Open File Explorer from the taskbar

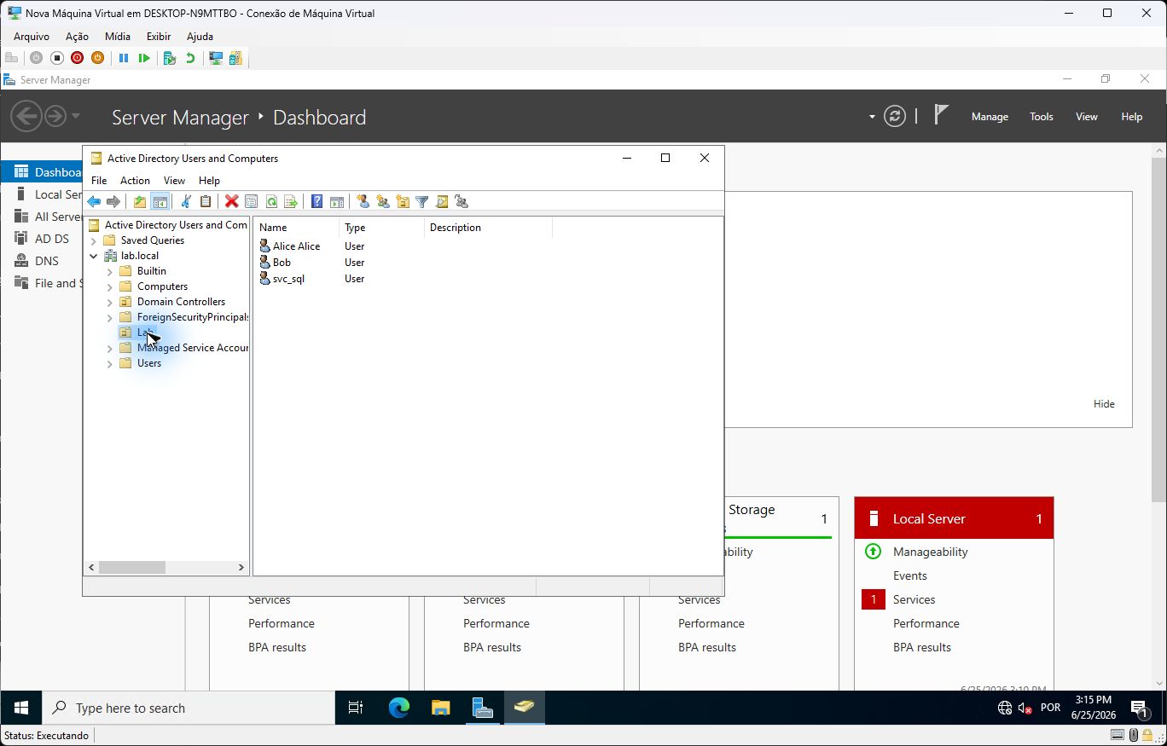[440, 708]
